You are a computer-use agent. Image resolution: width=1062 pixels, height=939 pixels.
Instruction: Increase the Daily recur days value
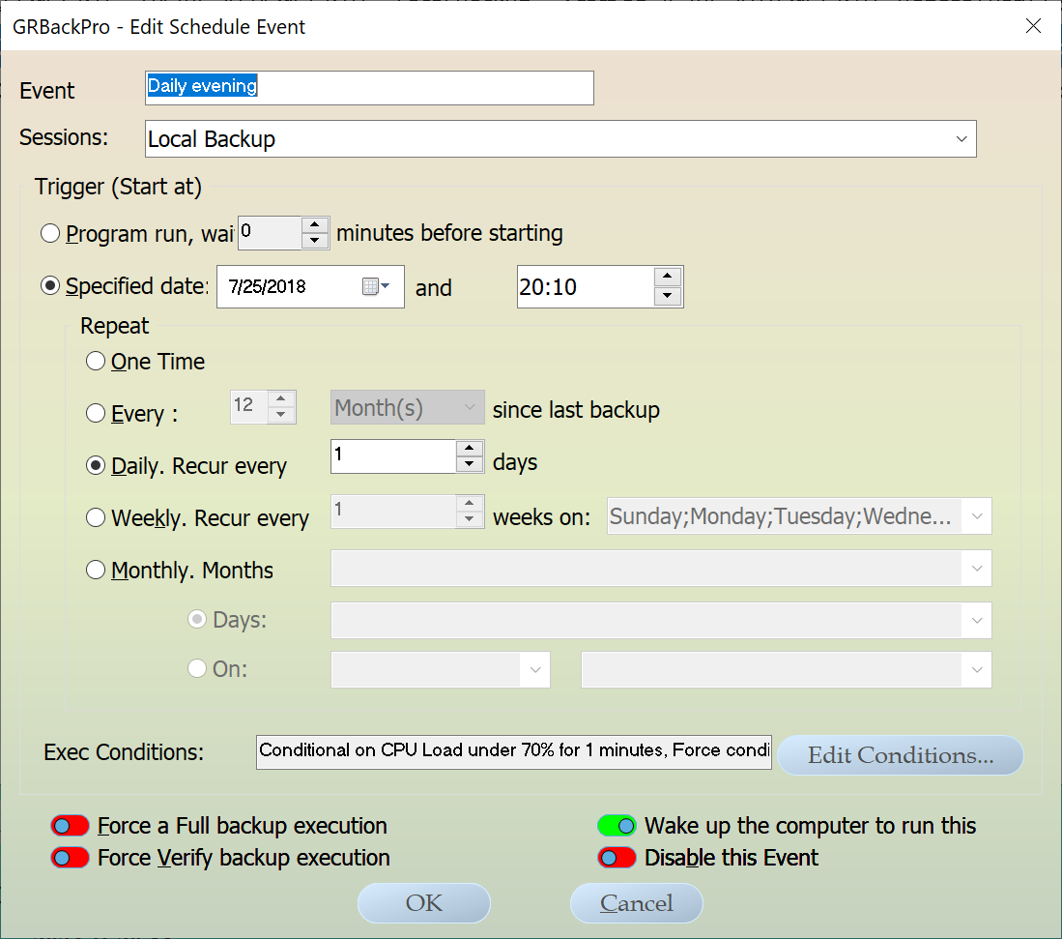[469, 449]
